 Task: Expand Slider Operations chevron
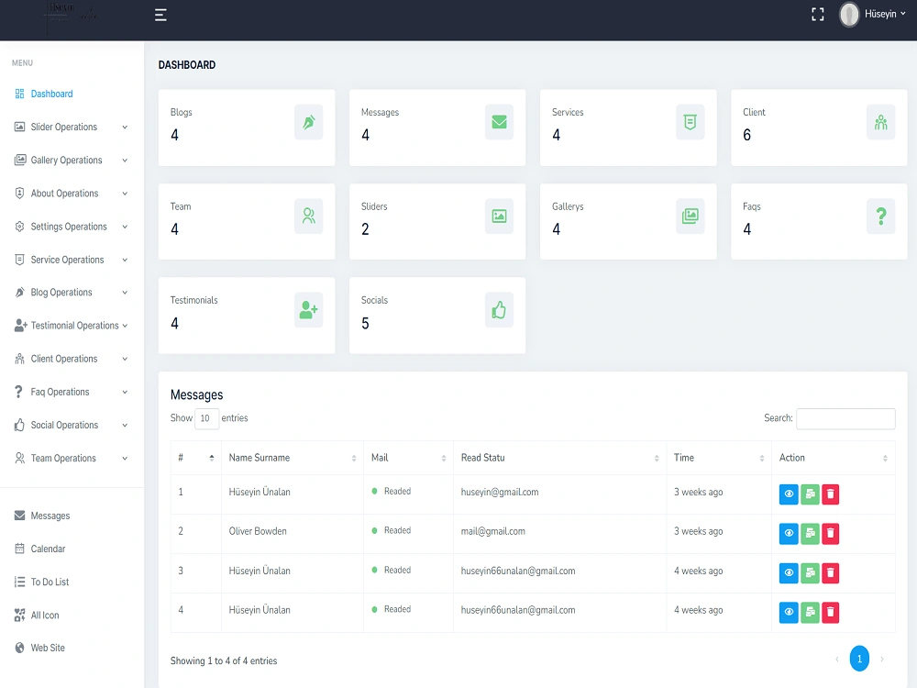click(125, 127)
